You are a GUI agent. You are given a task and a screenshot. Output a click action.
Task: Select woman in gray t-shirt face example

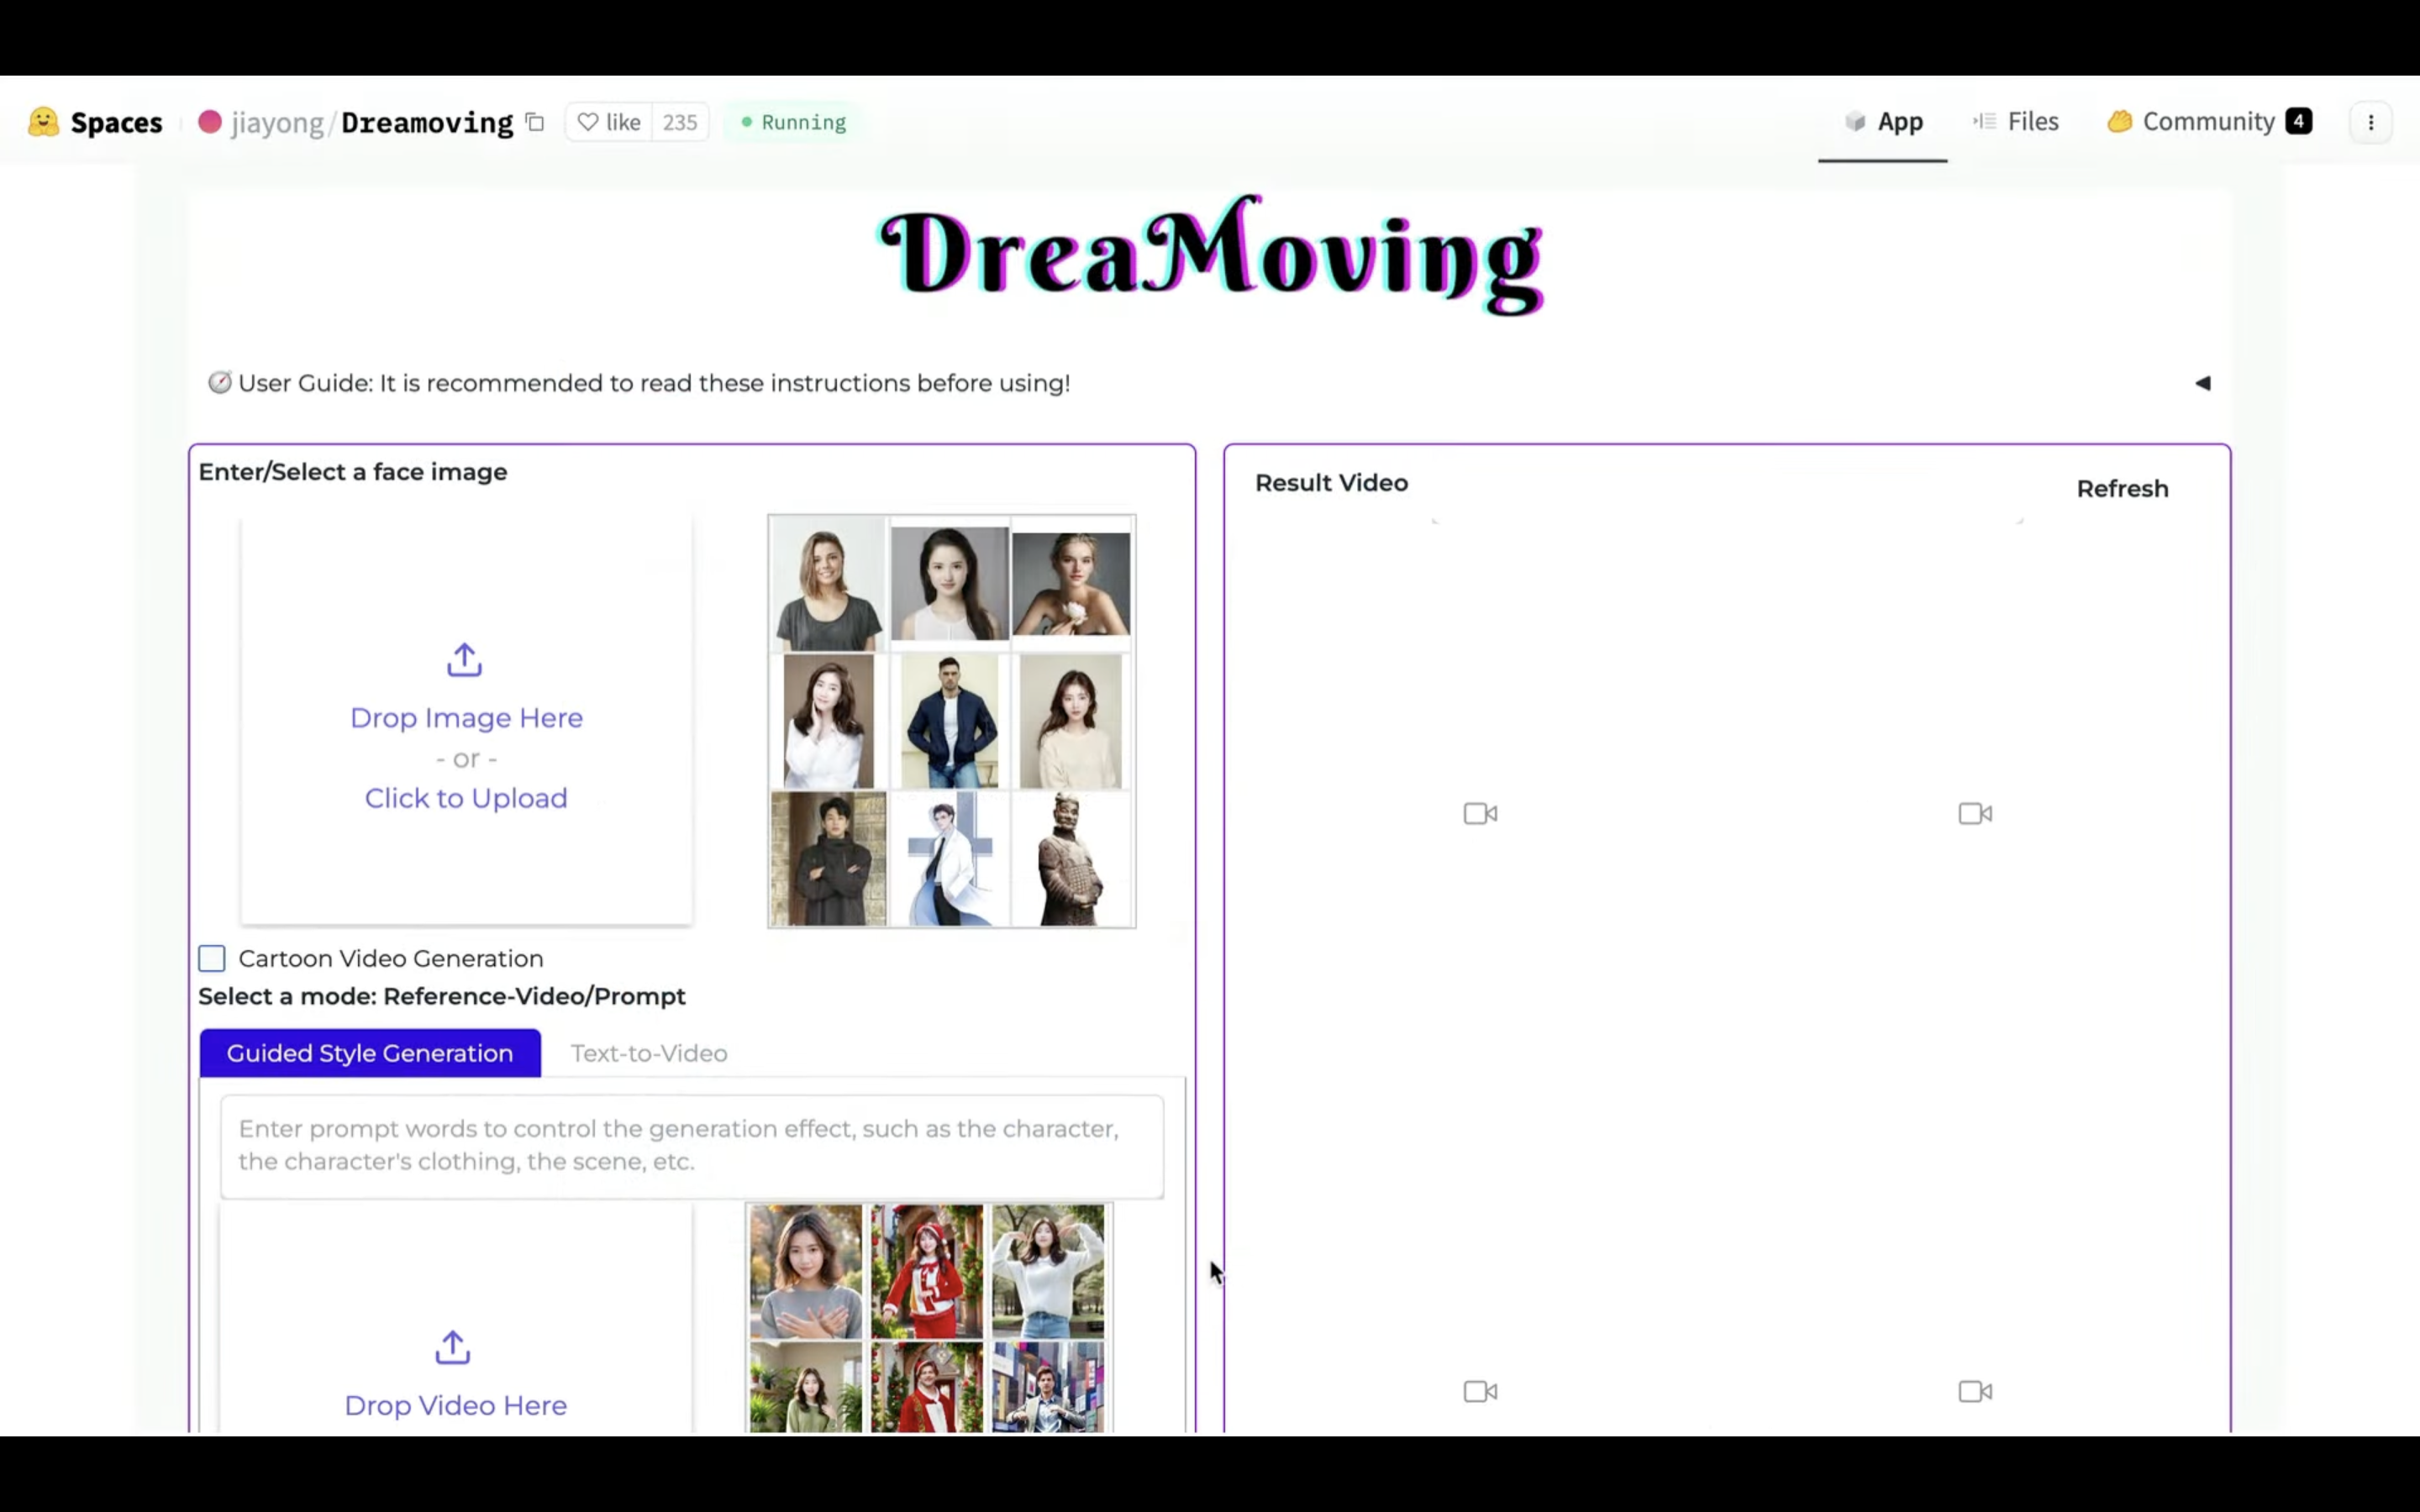pyautogui.click(x=828, y=584)
